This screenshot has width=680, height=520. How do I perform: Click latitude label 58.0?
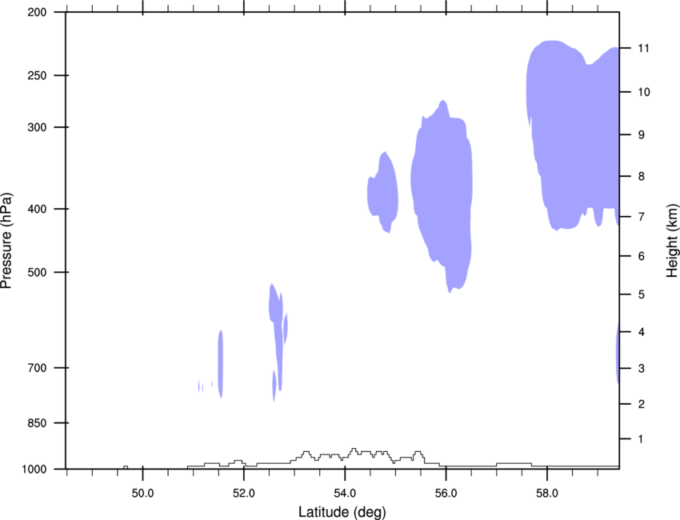[x=547, y=494]
